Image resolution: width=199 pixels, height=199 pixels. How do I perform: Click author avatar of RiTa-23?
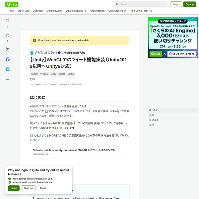click(x=32, y=53)
